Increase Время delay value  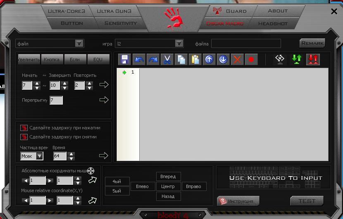click(71, 154)
